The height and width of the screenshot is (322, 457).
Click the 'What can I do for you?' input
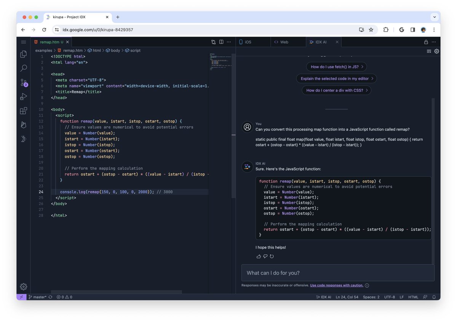[337, 273]
